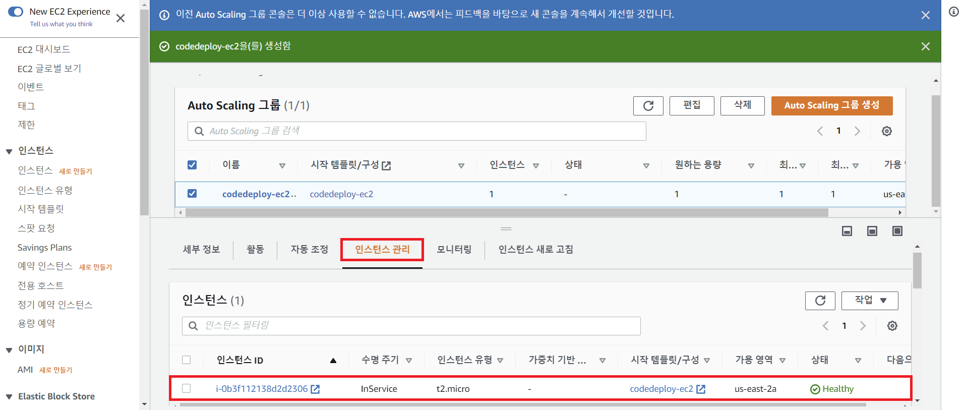
Task: Maximize the detail split panel
Action: point(897,231)
